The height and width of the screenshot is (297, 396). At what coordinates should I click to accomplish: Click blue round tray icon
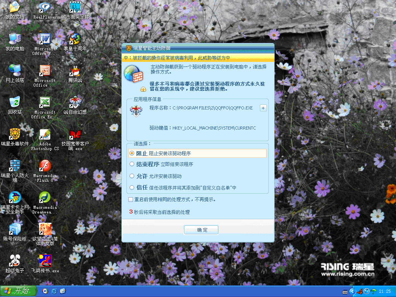367,292
